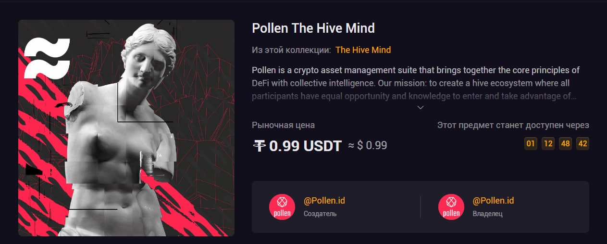Click the 0.99 USDT price value
Screen dimensions: 607x244
point(305,145)
